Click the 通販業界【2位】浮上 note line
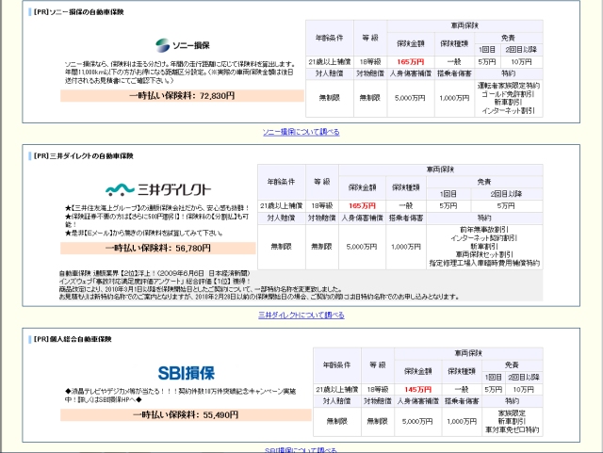The width and height of the screenshot is (603, 453). point(155,273)
